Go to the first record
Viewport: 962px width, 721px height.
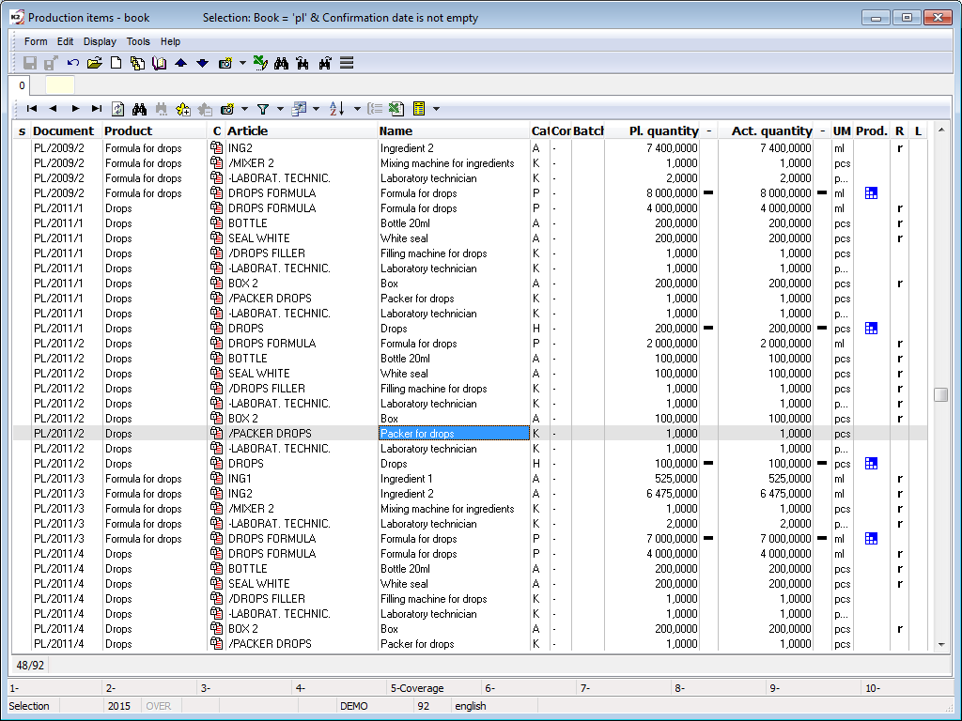point(31,109)
